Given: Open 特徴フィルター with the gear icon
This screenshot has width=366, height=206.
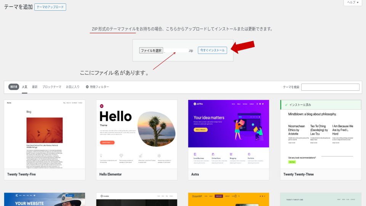Looking at the screenshot, I should pyautogui.click(x=97, y=87).
